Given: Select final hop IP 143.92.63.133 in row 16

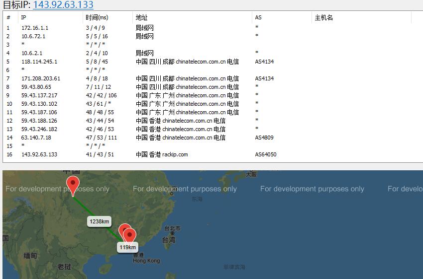Looking at the screenshot, I should point(39,154).
